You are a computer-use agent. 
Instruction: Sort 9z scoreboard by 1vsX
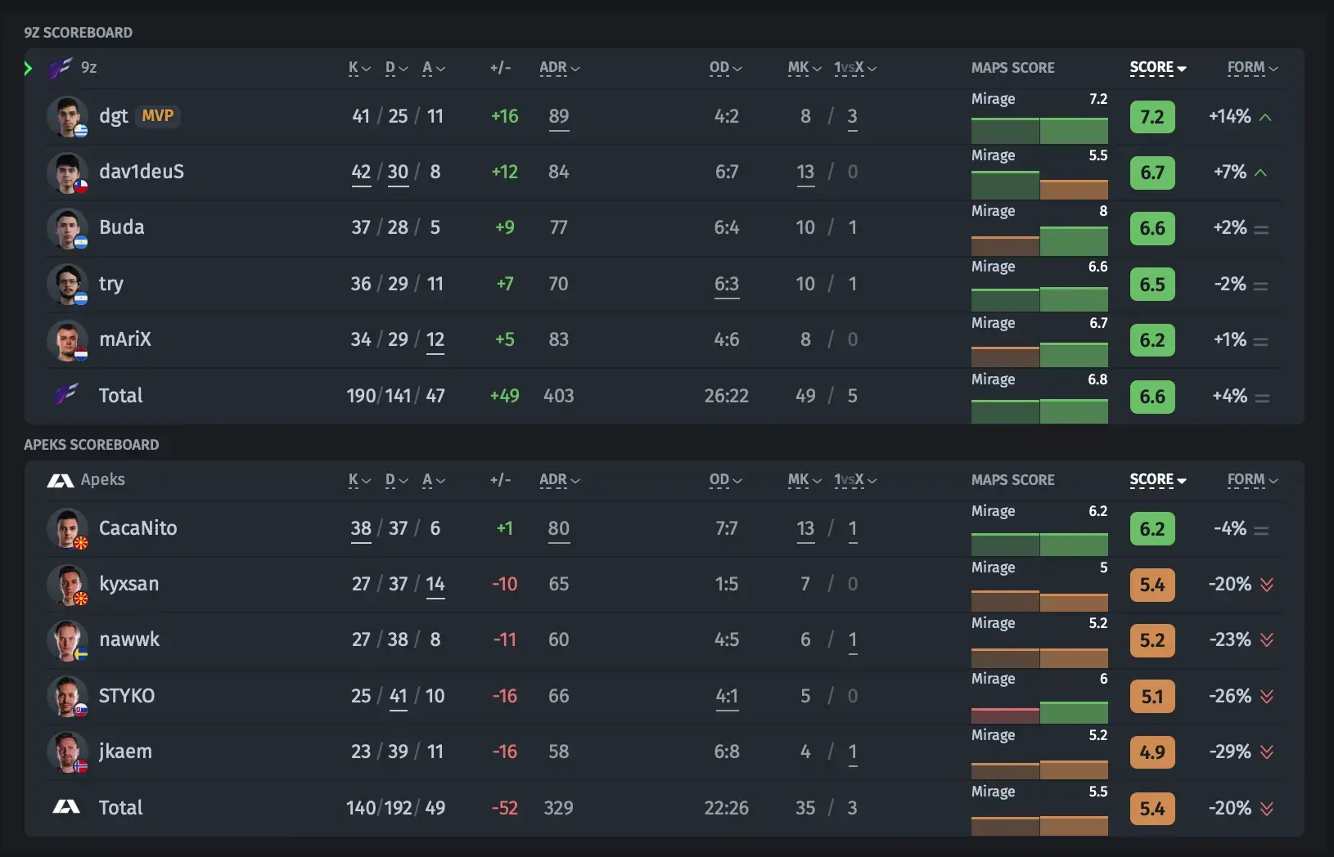pyautogui.click(x=855, y=68)
